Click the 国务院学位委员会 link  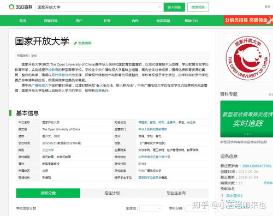point(150,178)
